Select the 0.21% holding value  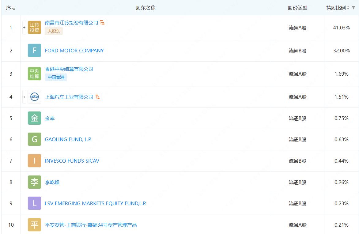tap(341, 225)
